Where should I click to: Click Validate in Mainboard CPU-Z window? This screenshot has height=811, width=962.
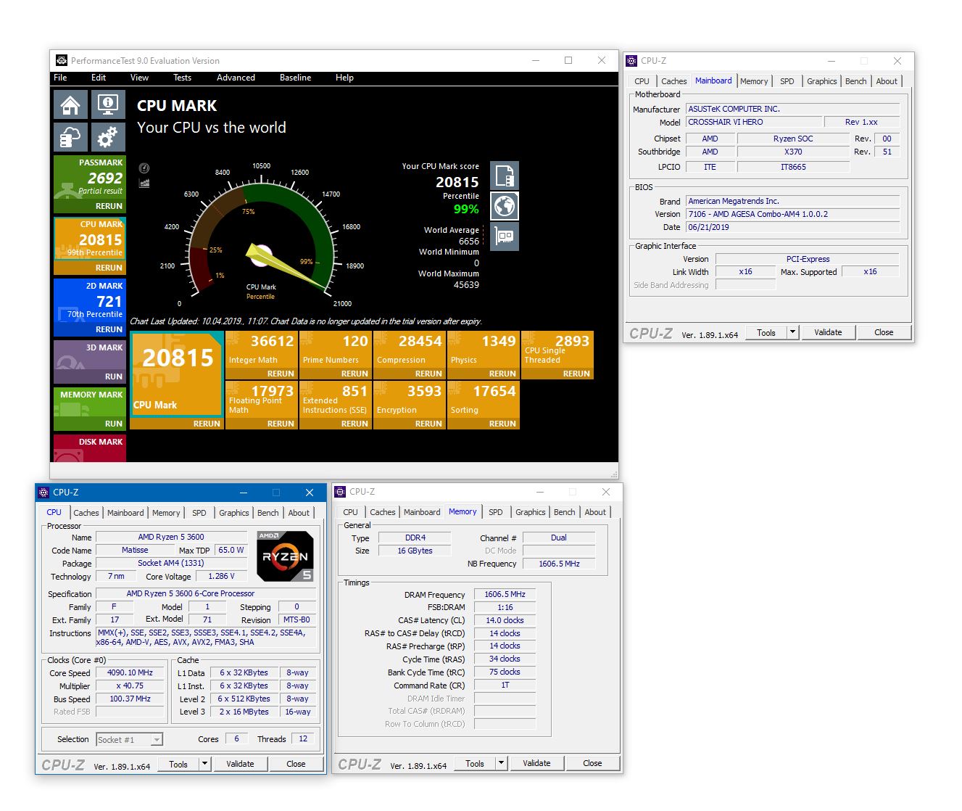click(x=828, y=332)
